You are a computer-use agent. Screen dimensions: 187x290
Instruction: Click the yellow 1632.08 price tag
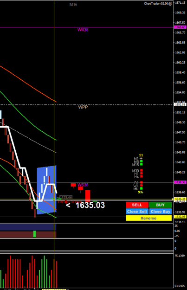click(x=180, y=217)
